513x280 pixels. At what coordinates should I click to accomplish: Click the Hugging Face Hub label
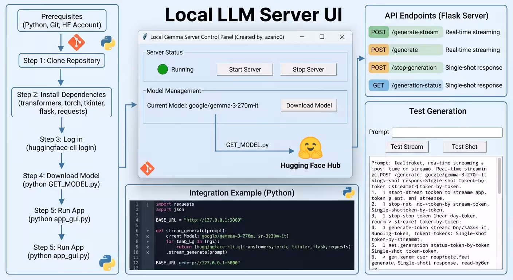(x=310, y=165)
